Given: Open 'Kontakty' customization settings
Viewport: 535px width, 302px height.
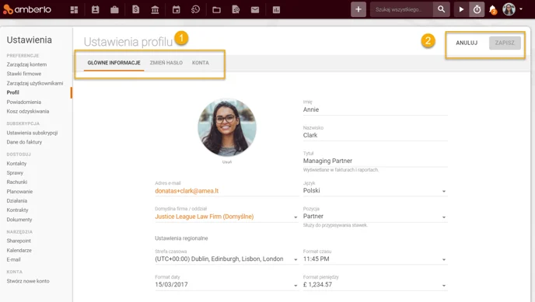Looking at the screenshot, I should click(16, 164).
